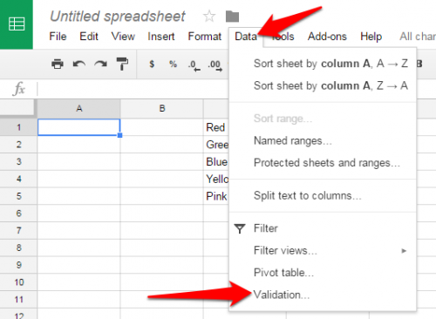Screen dimensions: 436x319
Task: Click cell starting with Gree
Action: (216, 145)
